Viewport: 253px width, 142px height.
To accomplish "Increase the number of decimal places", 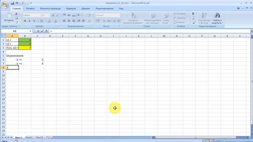I will [114, 21].
